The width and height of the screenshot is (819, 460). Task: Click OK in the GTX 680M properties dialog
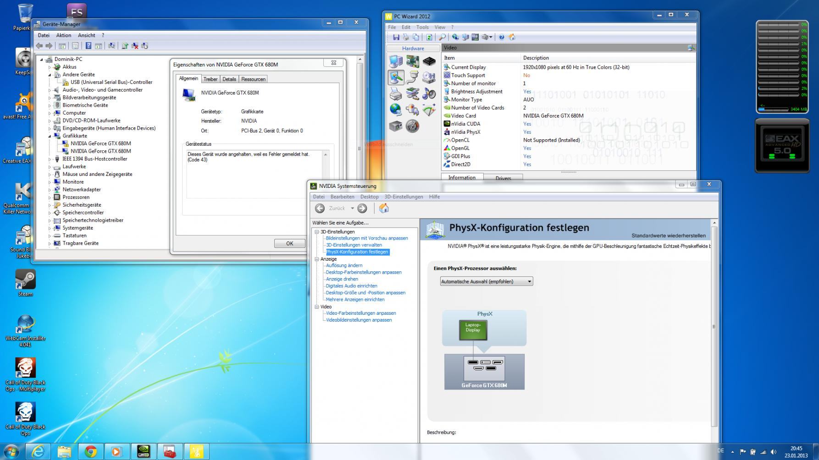click(290, 243)
